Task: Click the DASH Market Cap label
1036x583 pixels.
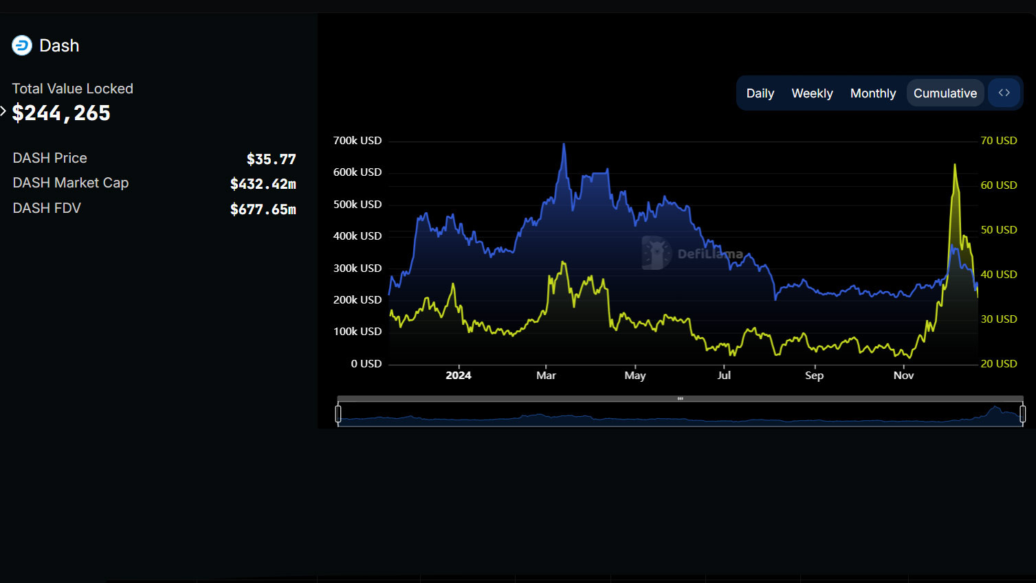Action: point(71,183)
